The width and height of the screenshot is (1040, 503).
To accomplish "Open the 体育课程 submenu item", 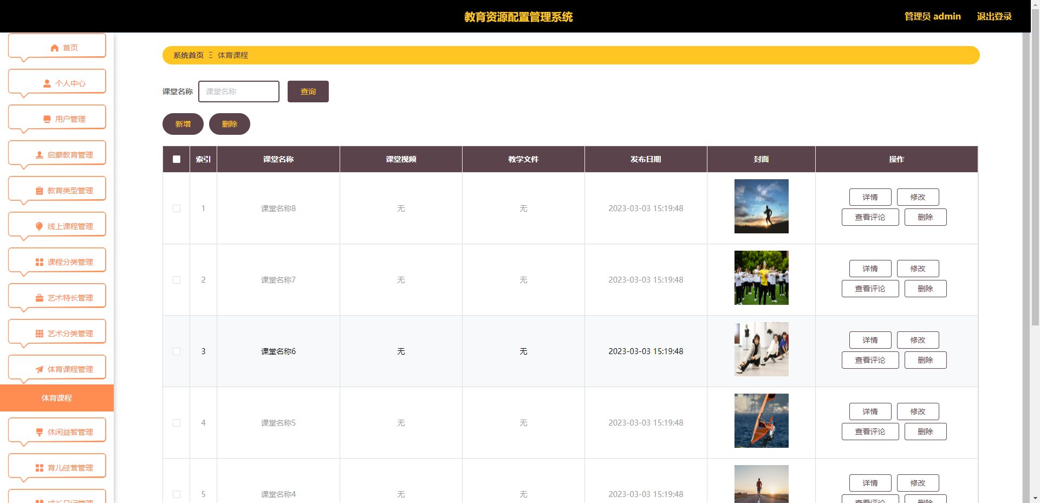I will coord(57,398).
